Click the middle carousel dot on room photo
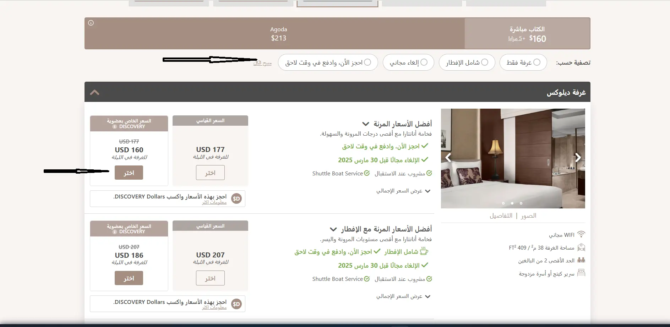Viewport: 670px width, 327px height. [x=512, y=203]
